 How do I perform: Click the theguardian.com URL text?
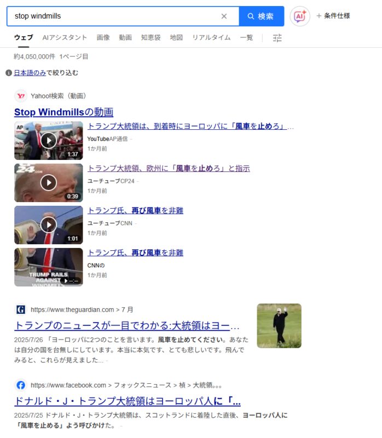coord(82,310)
